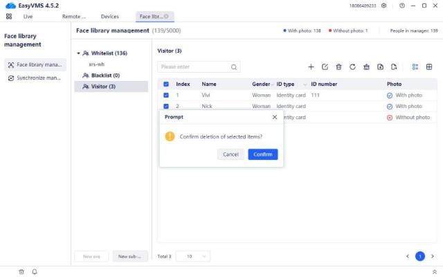Open the page size 10 dropdown
Viewport: 443px width, 277px height.
pyautogui.click(x=193, y=256)
